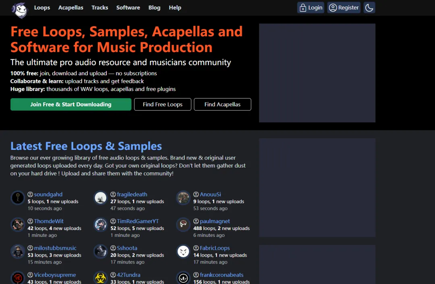Click the '10 seconds ago' timestamp
The image size is (435, 284).
(45, 208)
